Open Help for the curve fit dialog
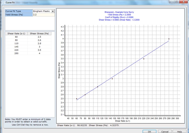This screenshot has height=133, width=189. point(179,131)
